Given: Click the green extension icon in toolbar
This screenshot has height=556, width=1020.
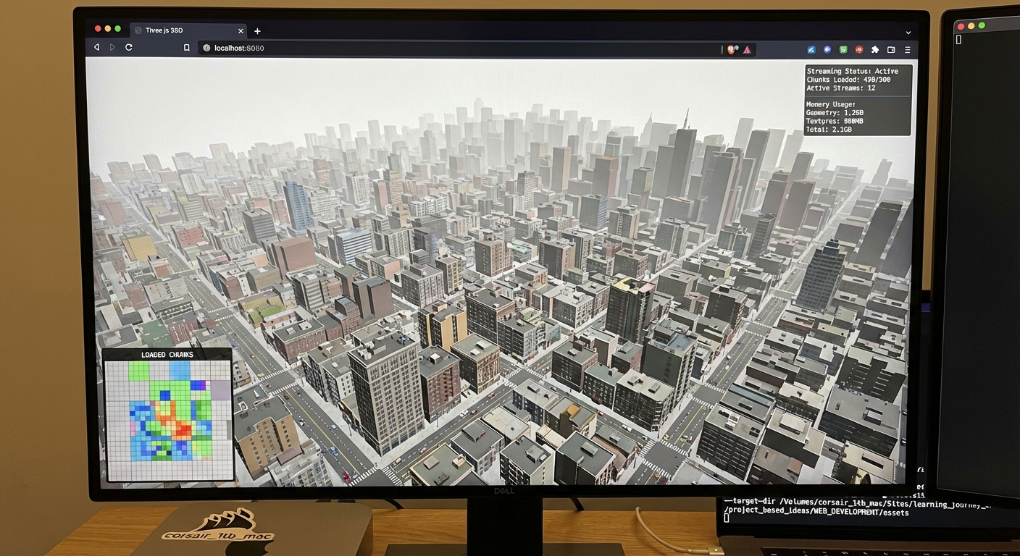Looking at the screenshot, I should [843, 49].
